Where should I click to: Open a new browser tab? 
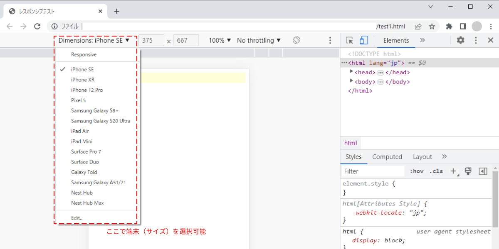116,11
